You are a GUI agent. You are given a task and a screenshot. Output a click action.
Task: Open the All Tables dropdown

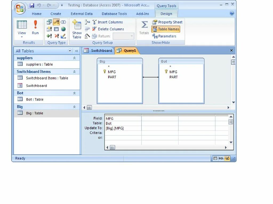click(70, 51)
